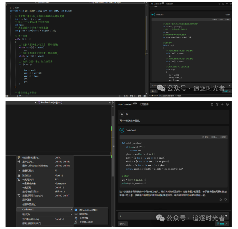
Task: Click the 生成单元测试 flask icon
Action: pyautogui.click(x=76, y=222)
